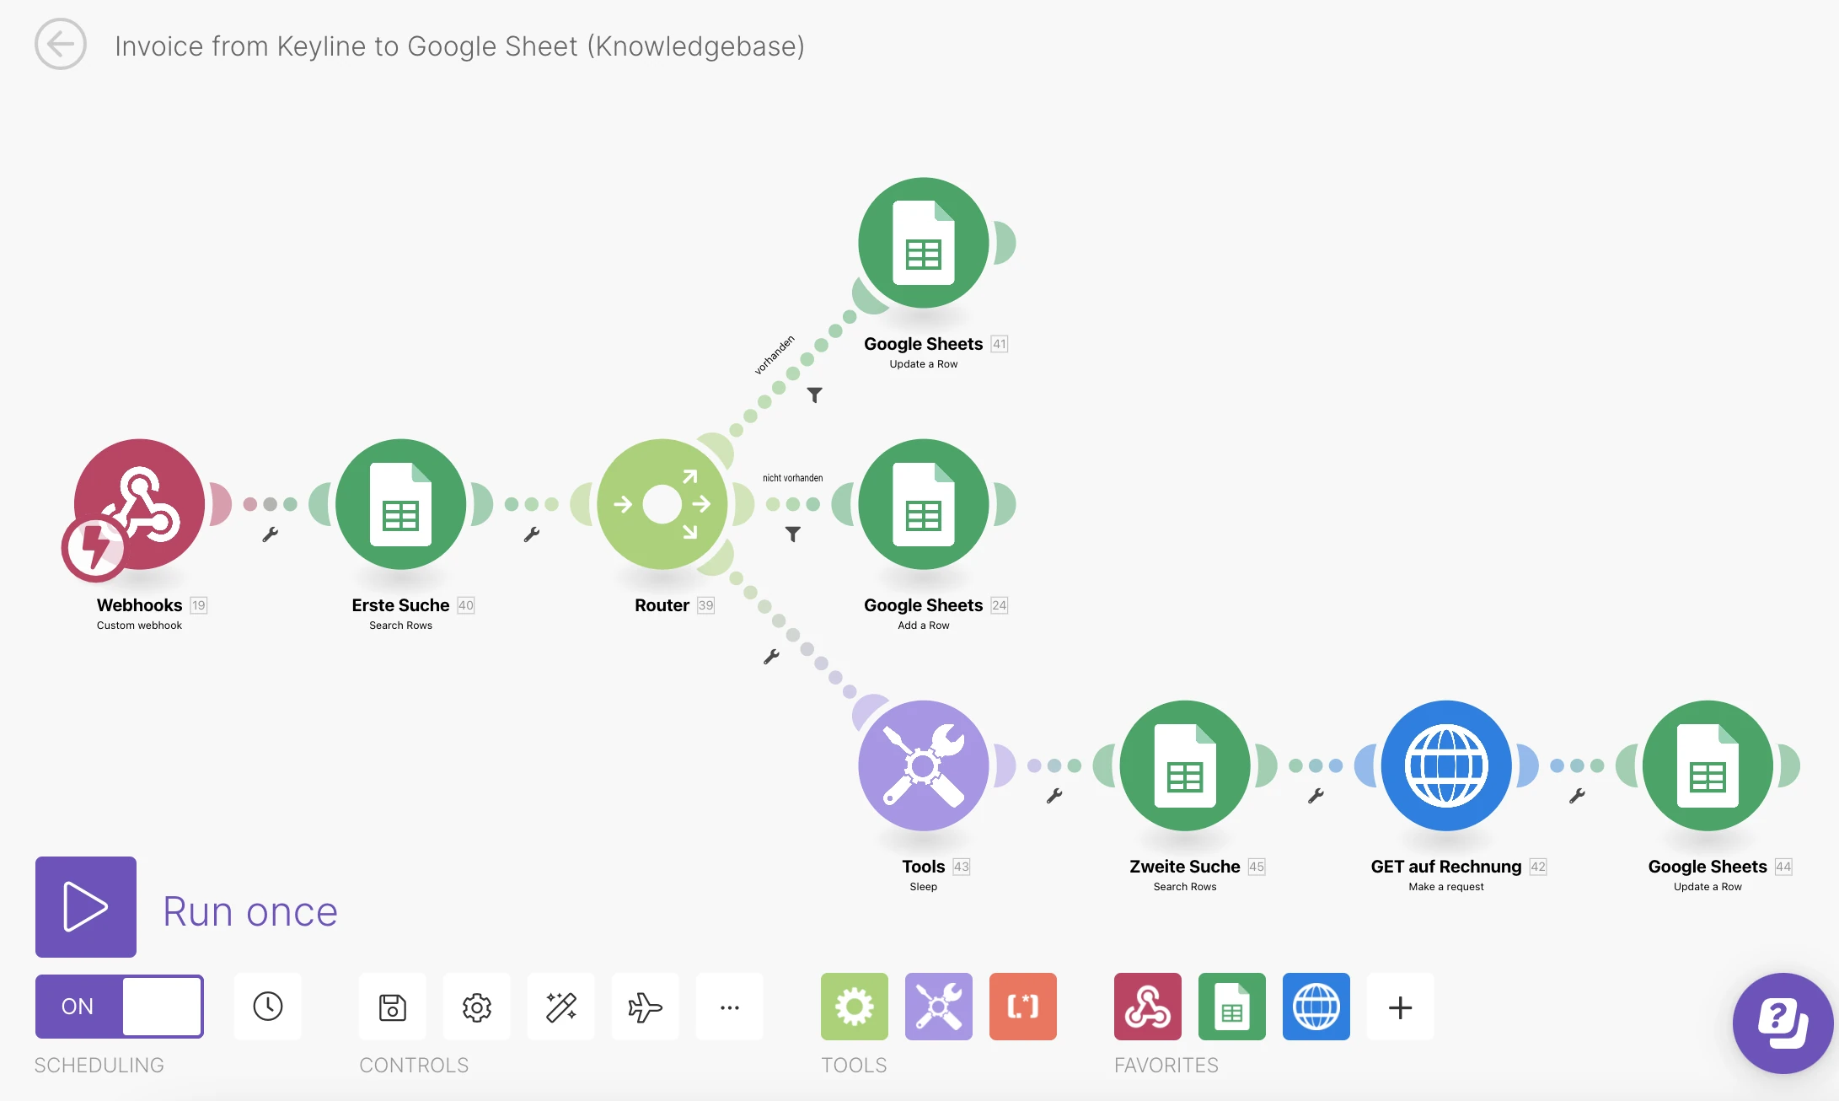
Task: Click wrench between Erste Suche and Router
Action: tap(532, 534)
